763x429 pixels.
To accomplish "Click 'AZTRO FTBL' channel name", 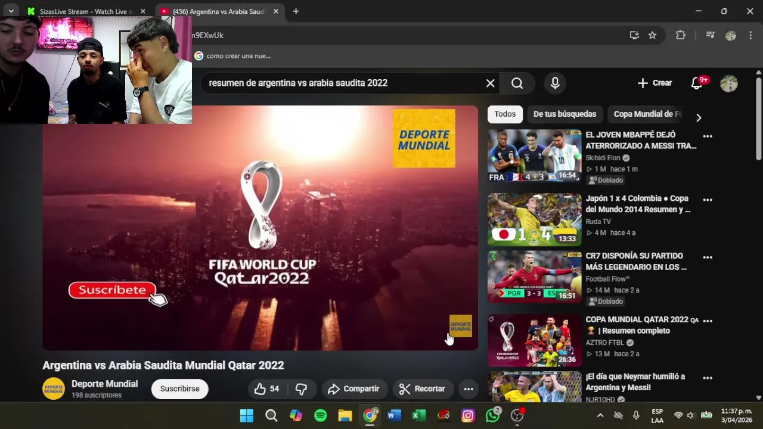I will click(x=604, y=343).
